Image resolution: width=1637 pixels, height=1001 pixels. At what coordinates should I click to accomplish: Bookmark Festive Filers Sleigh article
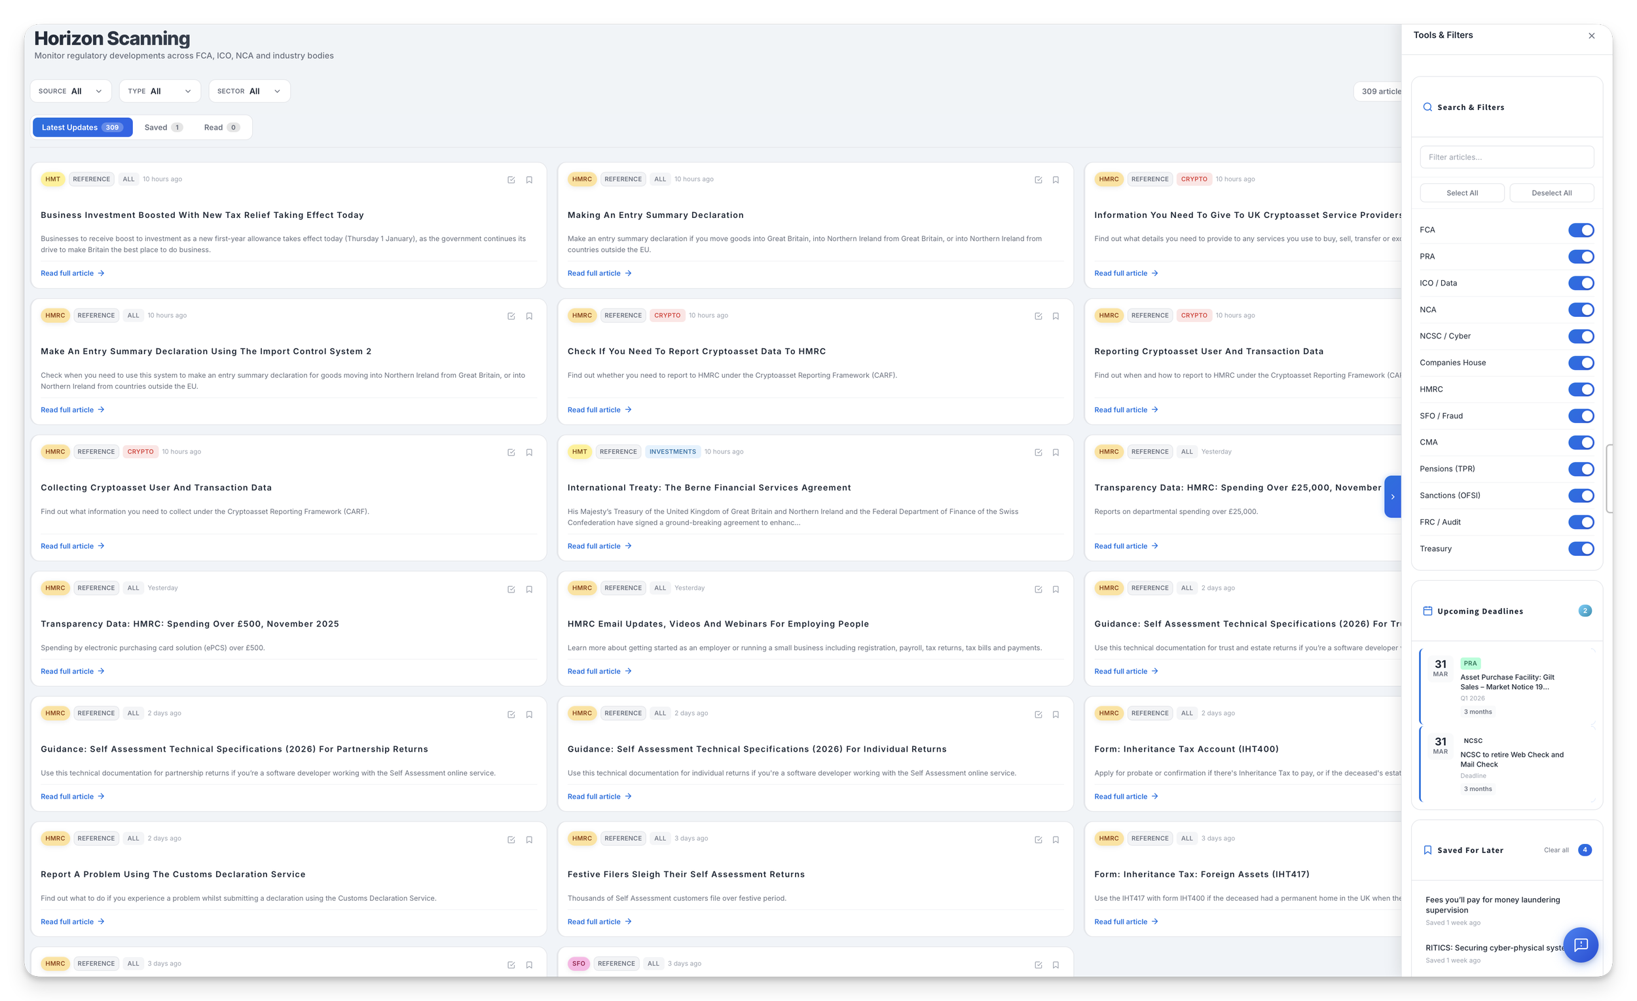1056,839
